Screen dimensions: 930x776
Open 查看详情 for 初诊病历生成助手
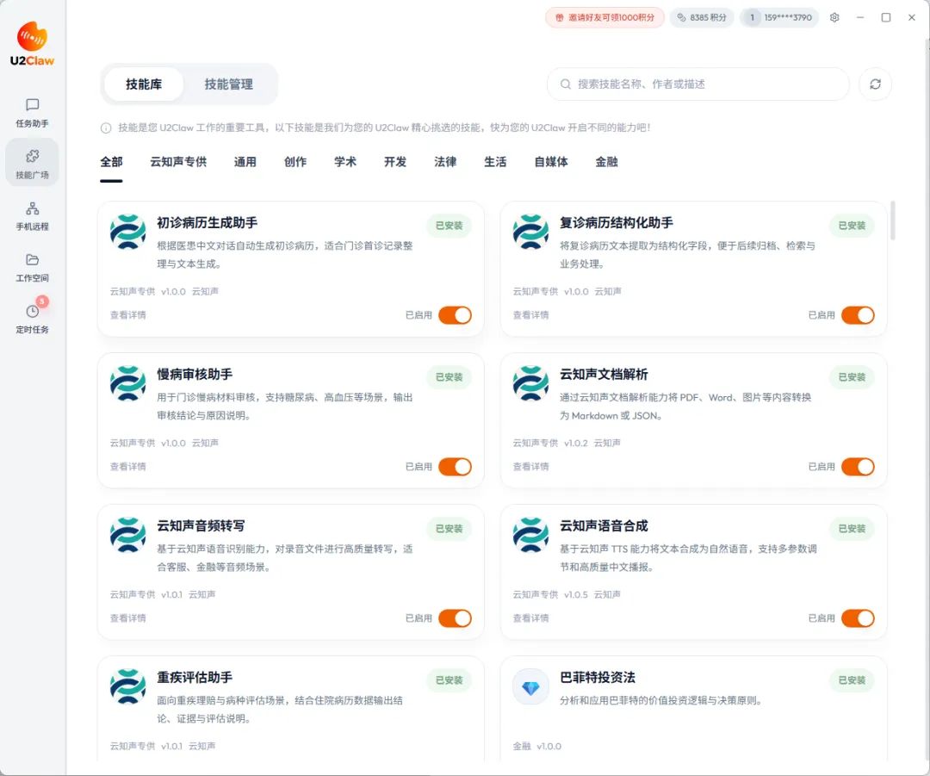coord(127,315)
